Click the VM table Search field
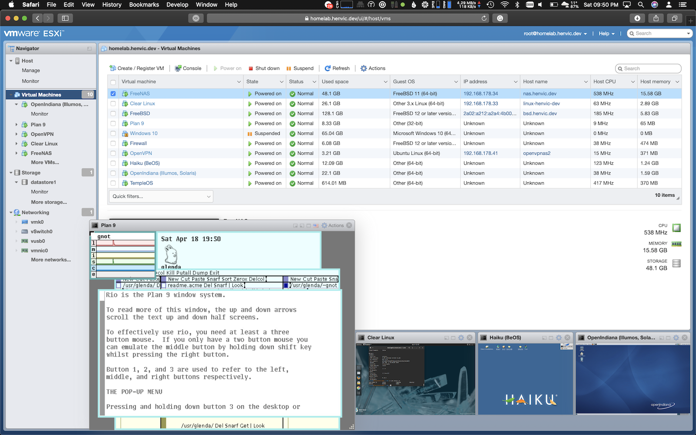696x435 pixels. (648, 68)
